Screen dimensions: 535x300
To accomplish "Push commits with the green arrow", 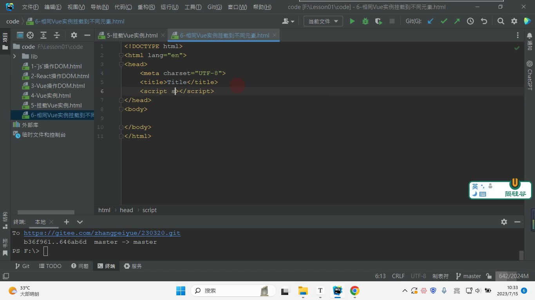I will [457, 21].
